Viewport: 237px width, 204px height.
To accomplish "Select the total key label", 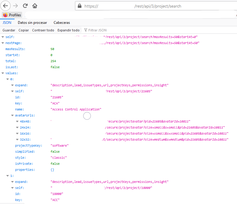I will coord(11,61).
